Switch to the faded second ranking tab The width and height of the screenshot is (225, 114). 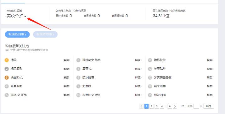click(x=45, y=34)
